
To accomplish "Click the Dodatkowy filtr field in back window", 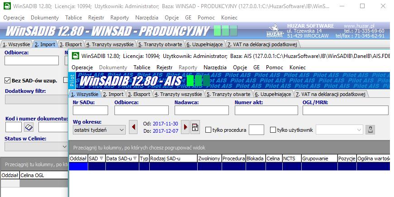I will click(x=37, y=99).
